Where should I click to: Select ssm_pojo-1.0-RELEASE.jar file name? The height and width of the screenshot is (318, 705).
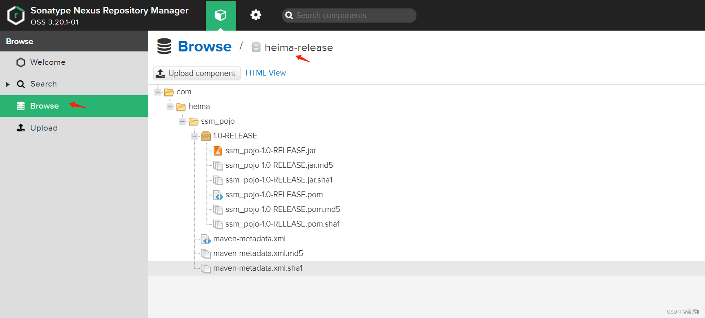point(271,151)
